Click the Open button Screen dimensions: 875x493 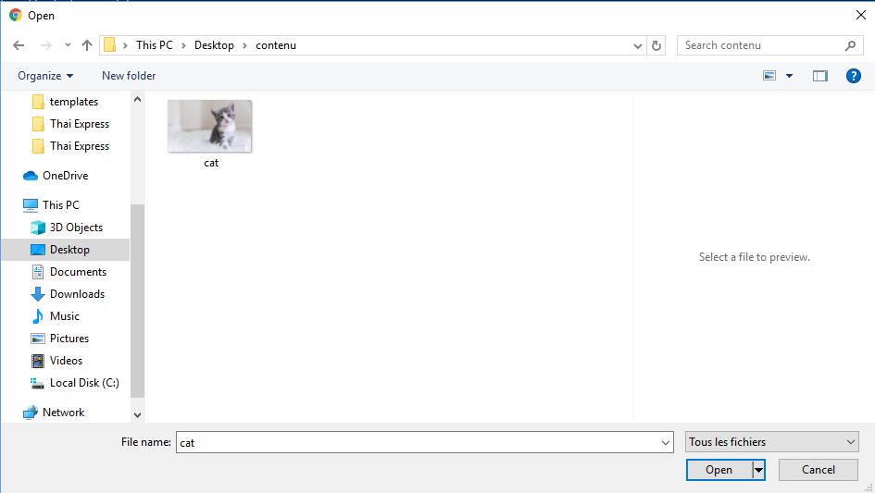pyautogui.click(x=719, y=470)
